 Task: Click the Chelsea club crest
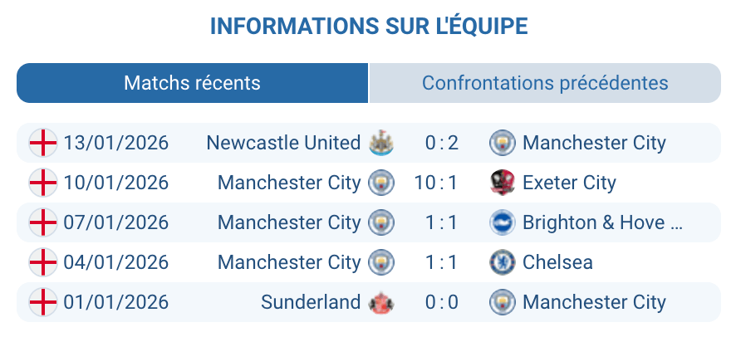503,262
